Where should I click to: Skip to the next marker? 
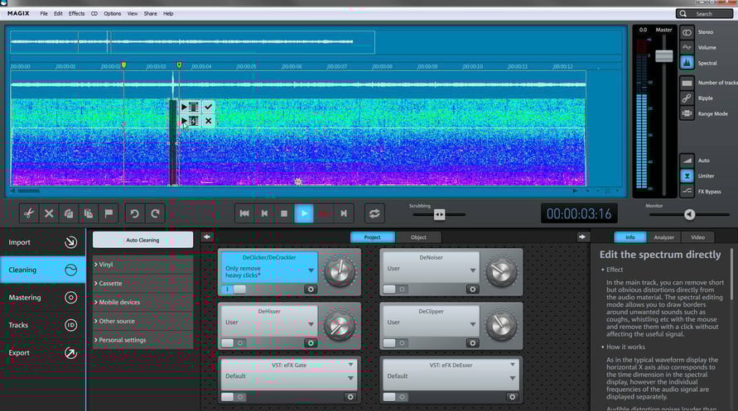coord(344,213)
